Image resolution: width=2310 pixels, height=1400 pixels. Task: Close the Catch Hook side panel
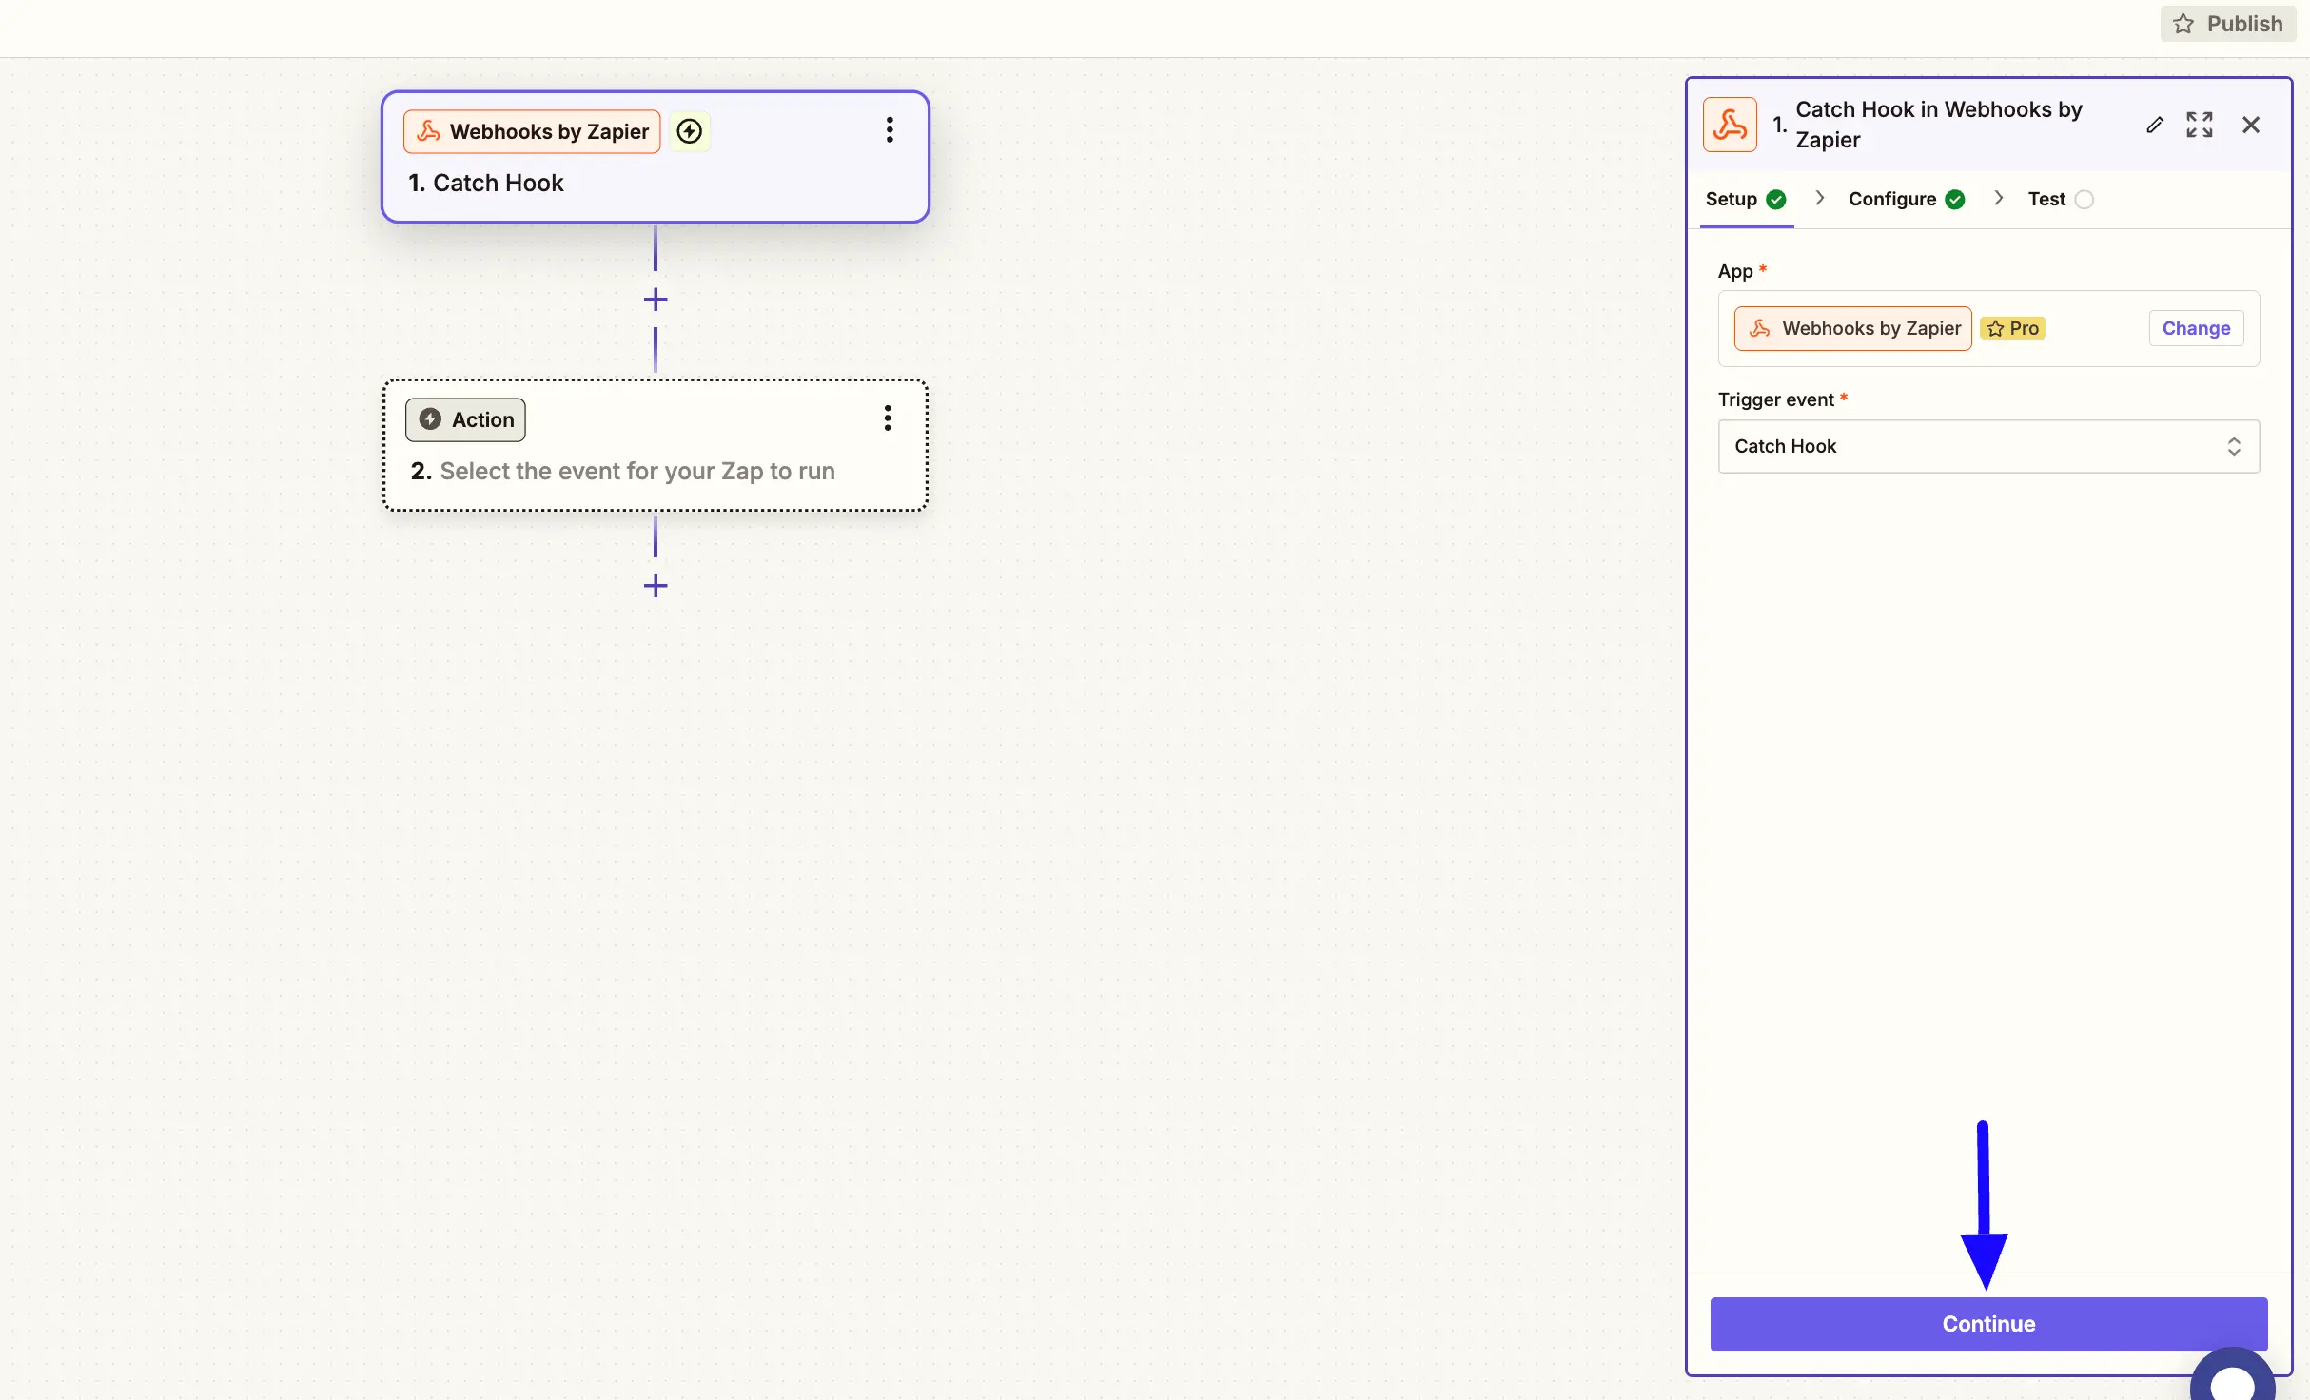2251,125
